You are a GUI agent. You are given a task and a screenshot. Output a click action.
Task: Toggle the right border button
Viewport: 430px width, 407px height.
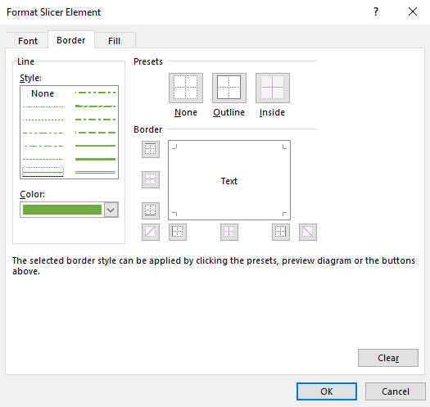tap(281, 232)
